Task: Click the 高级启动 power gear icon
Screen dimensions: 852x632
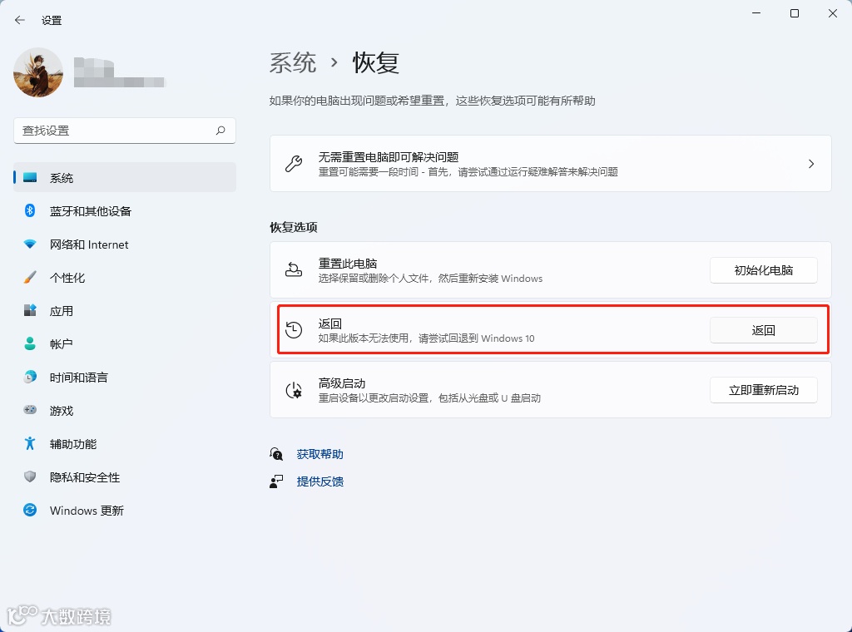Action: (294, 390)
